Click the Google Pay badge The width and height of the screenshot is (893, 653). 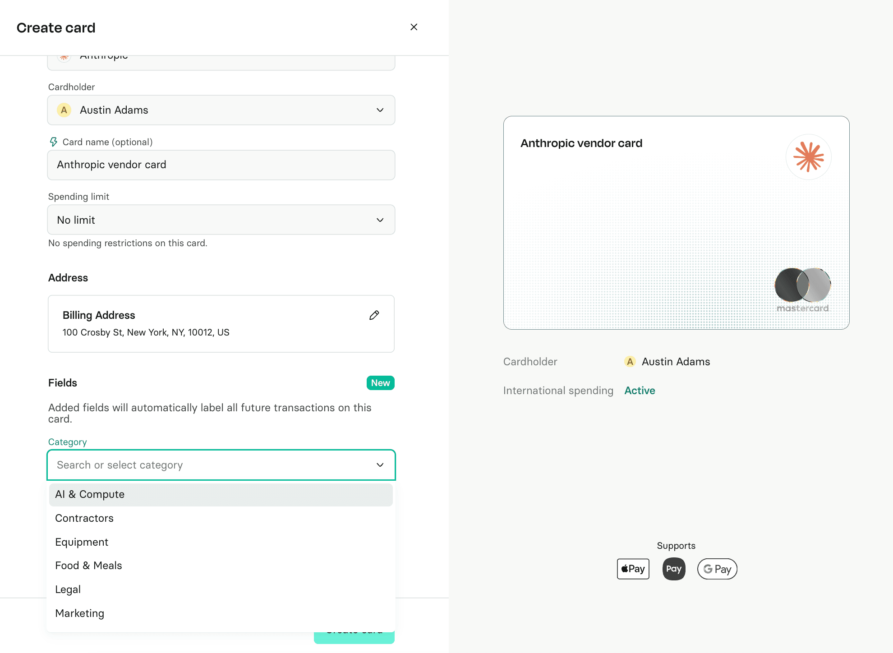click(717, 569)
